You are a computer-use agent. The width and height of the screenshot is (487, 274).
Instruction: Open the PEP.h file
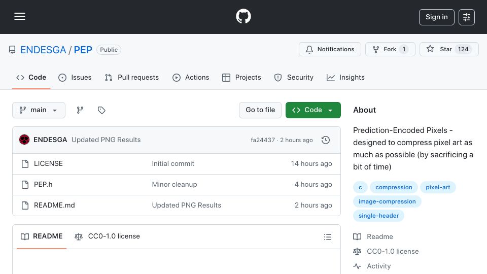43,185
